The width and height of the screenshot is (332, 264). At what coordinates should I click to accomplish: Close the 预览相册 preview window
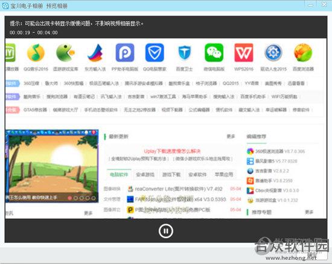click(x=324, y=5)
